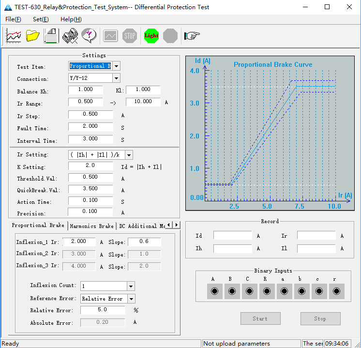Expand the Test Item dropdown

(x=116, y=66)
